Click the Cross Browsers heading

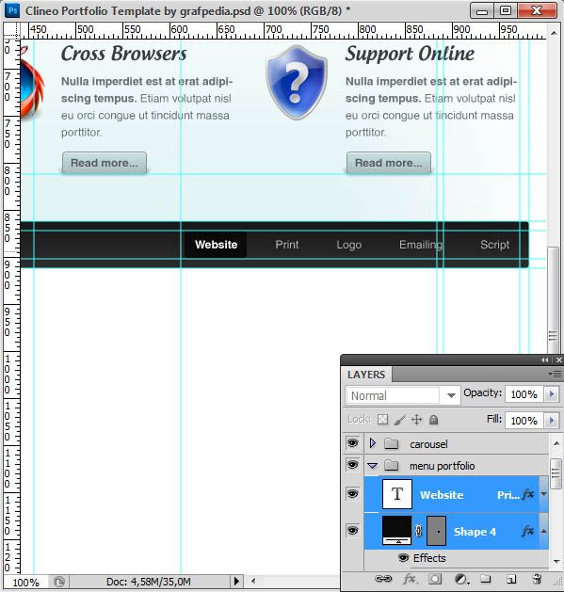click(124, 54)
